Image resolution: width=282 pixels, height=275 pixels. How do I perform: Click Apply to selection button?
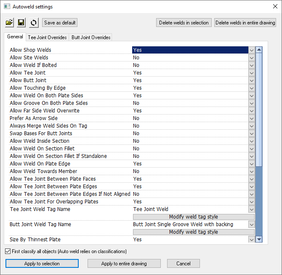pyautogui.click(x=42, y=264)
